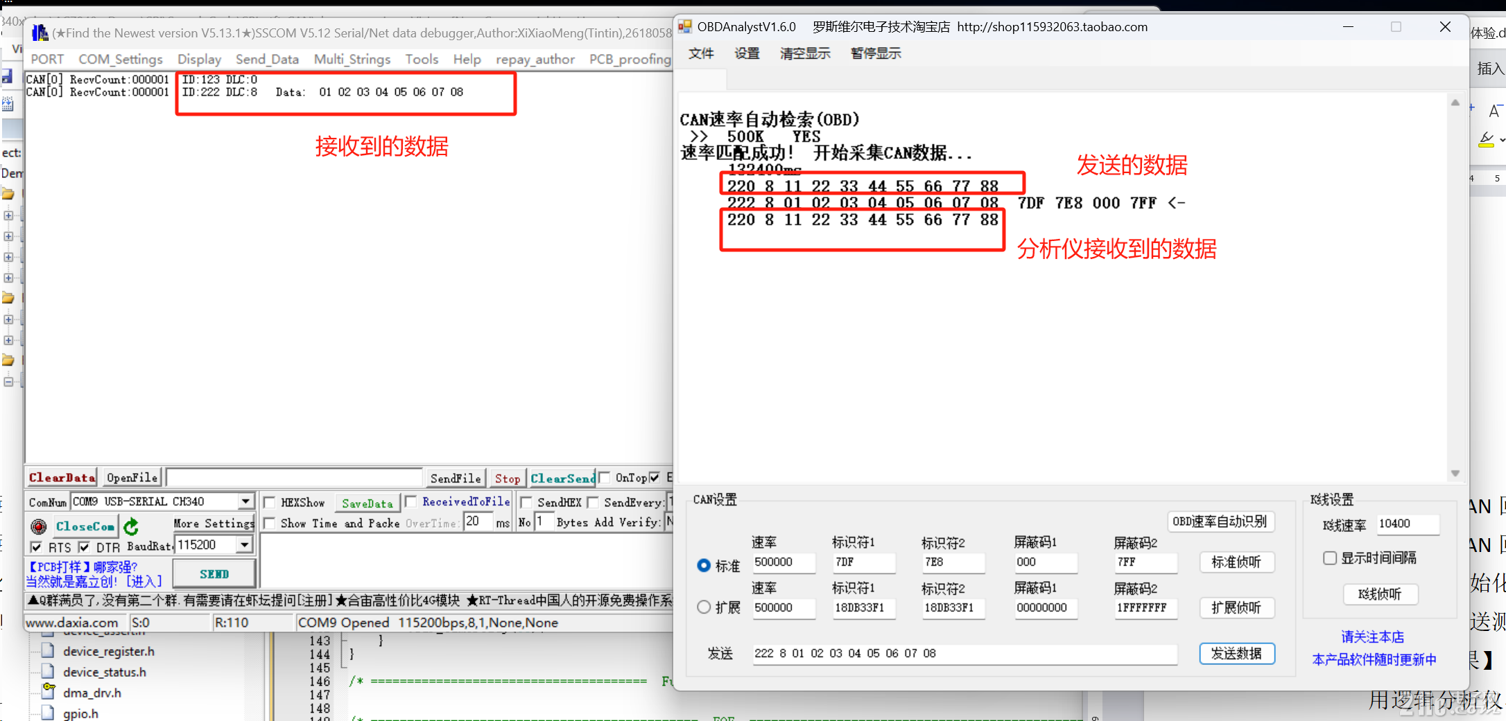Click the K线侦听 button

point(1380,594)
